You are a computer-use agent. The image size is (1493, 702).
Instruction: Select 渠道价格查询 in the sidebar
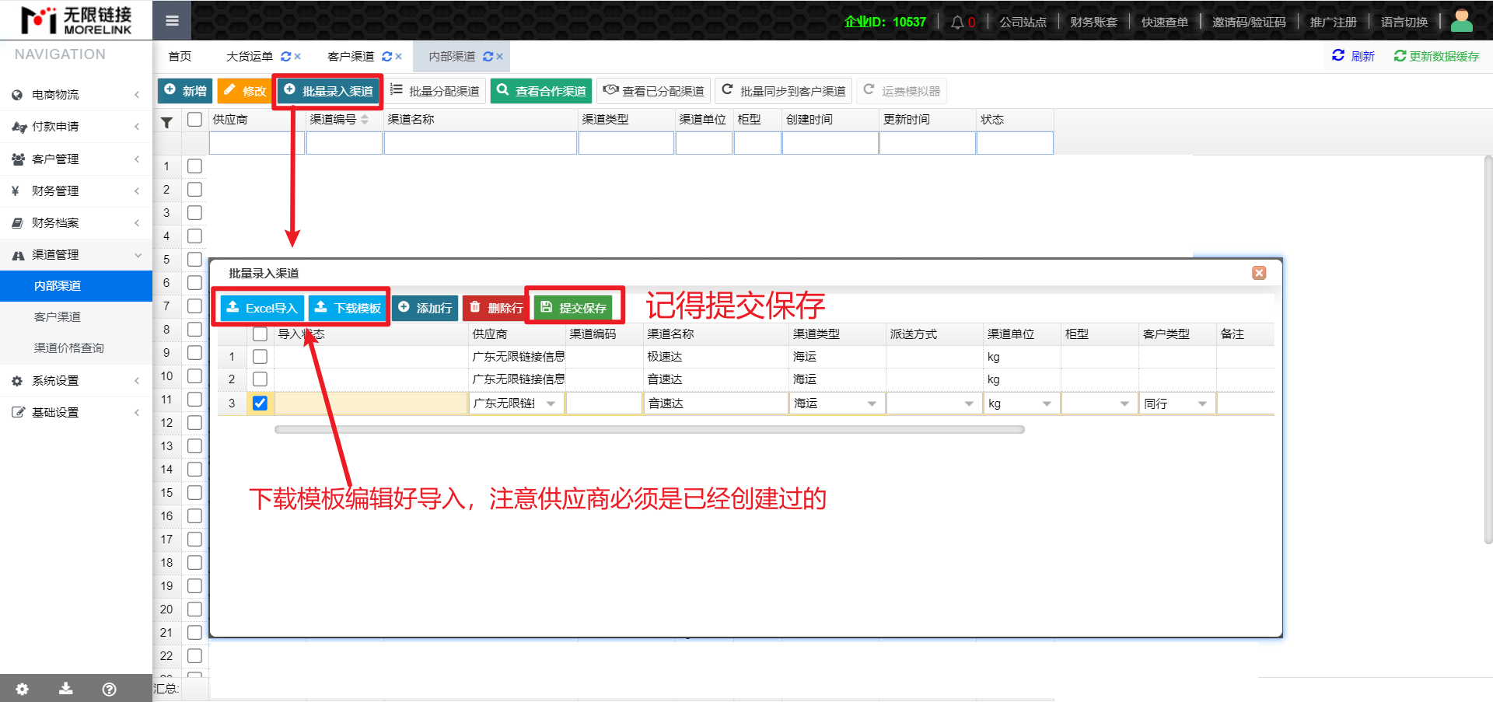click(68, 348)
